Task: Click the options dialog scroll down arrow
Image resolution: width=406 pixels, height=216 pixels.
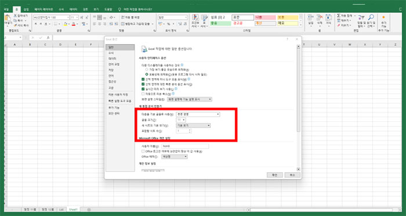Action: coord(298,170)
